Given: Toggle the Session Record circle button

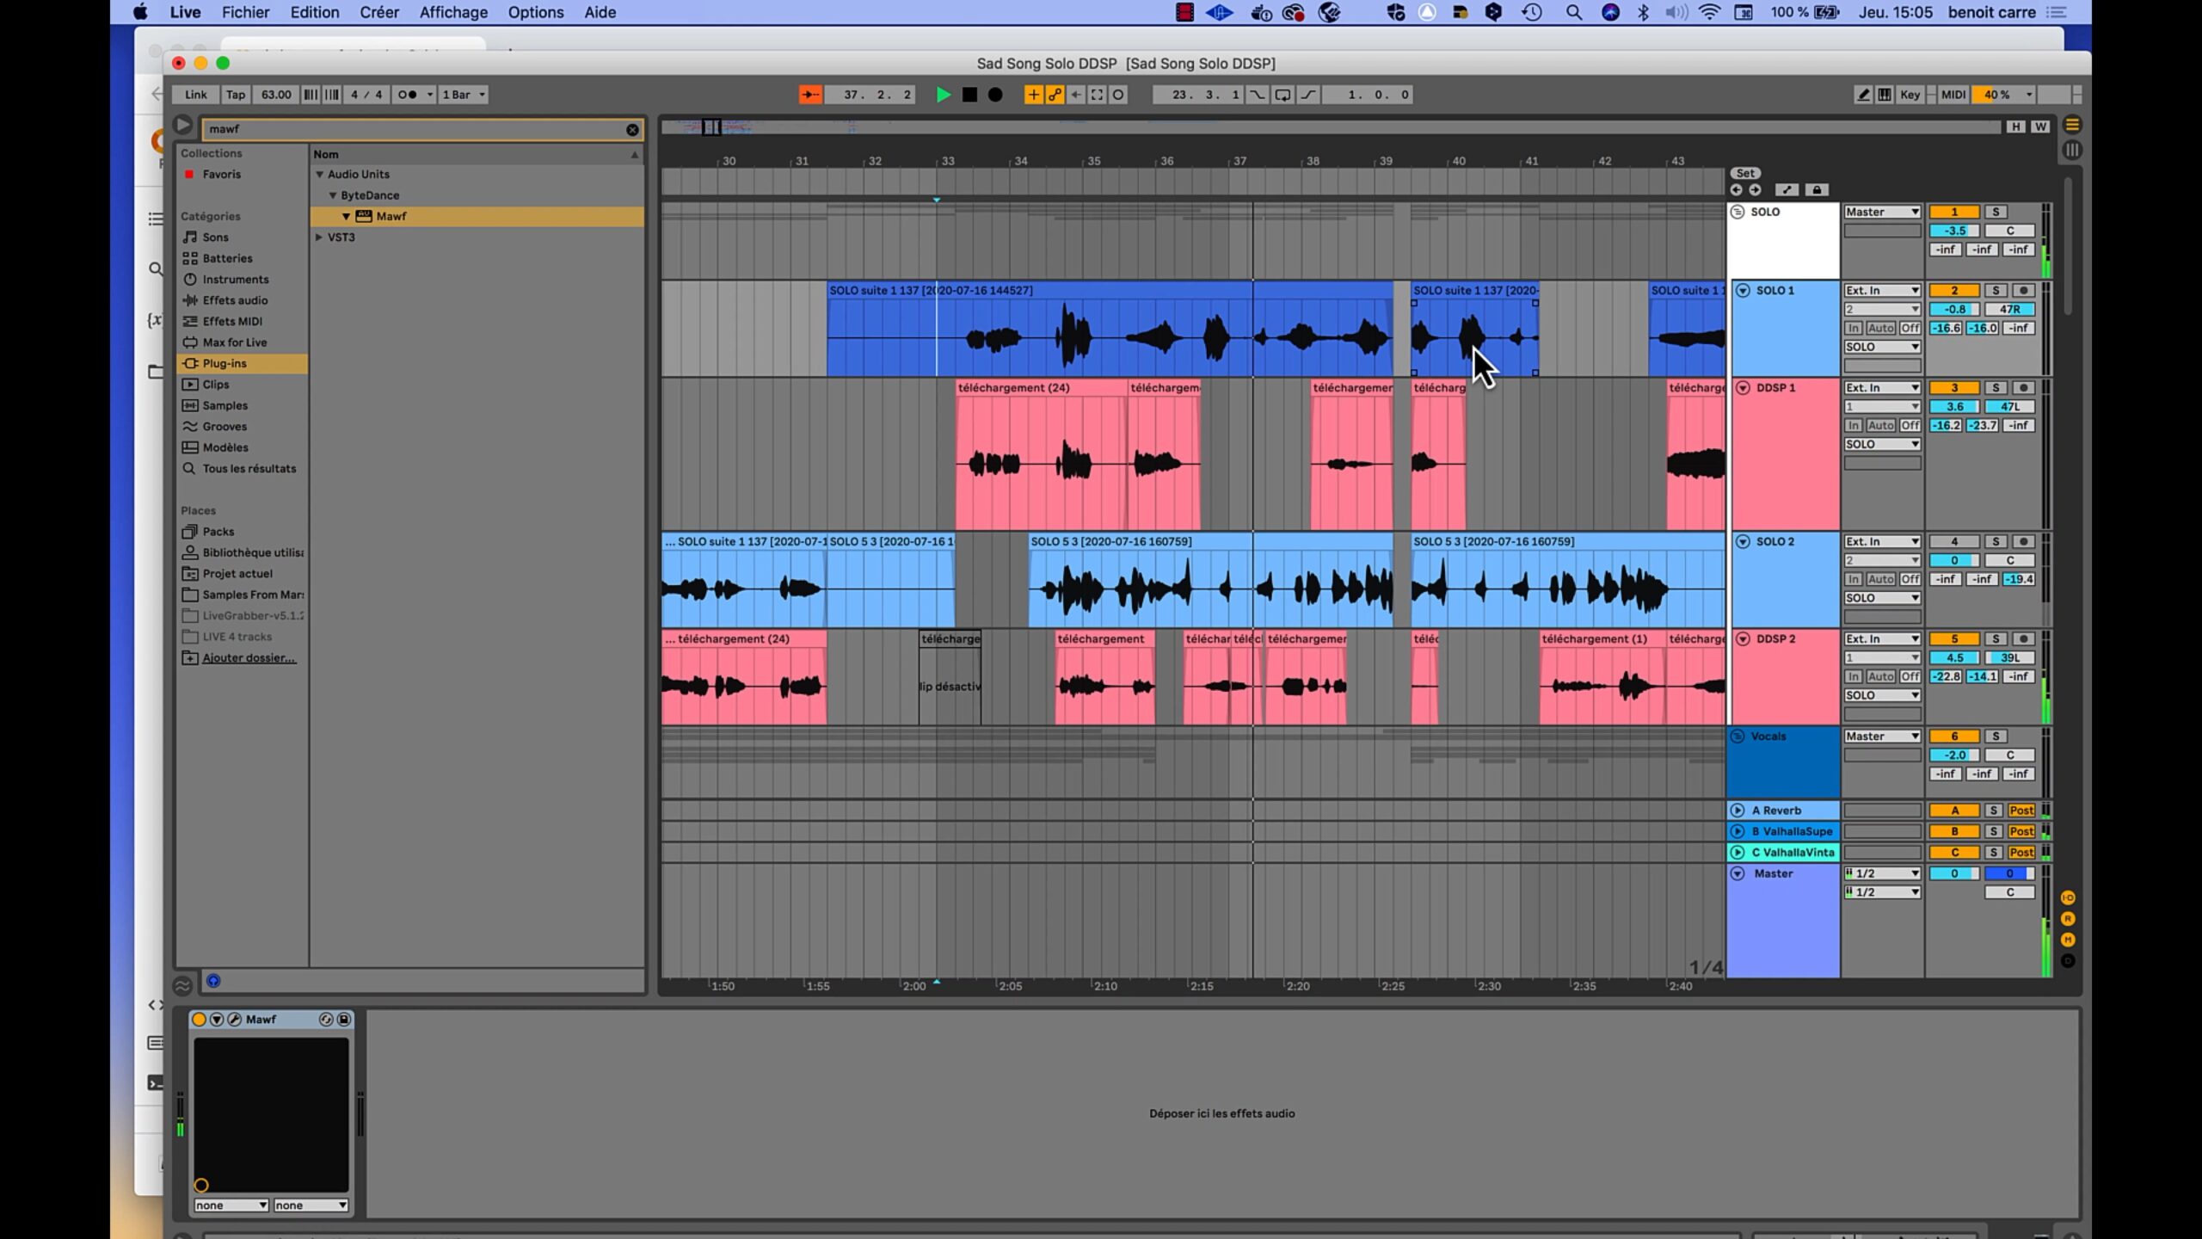Looking at the screenshot, I should click(1118, 95).
